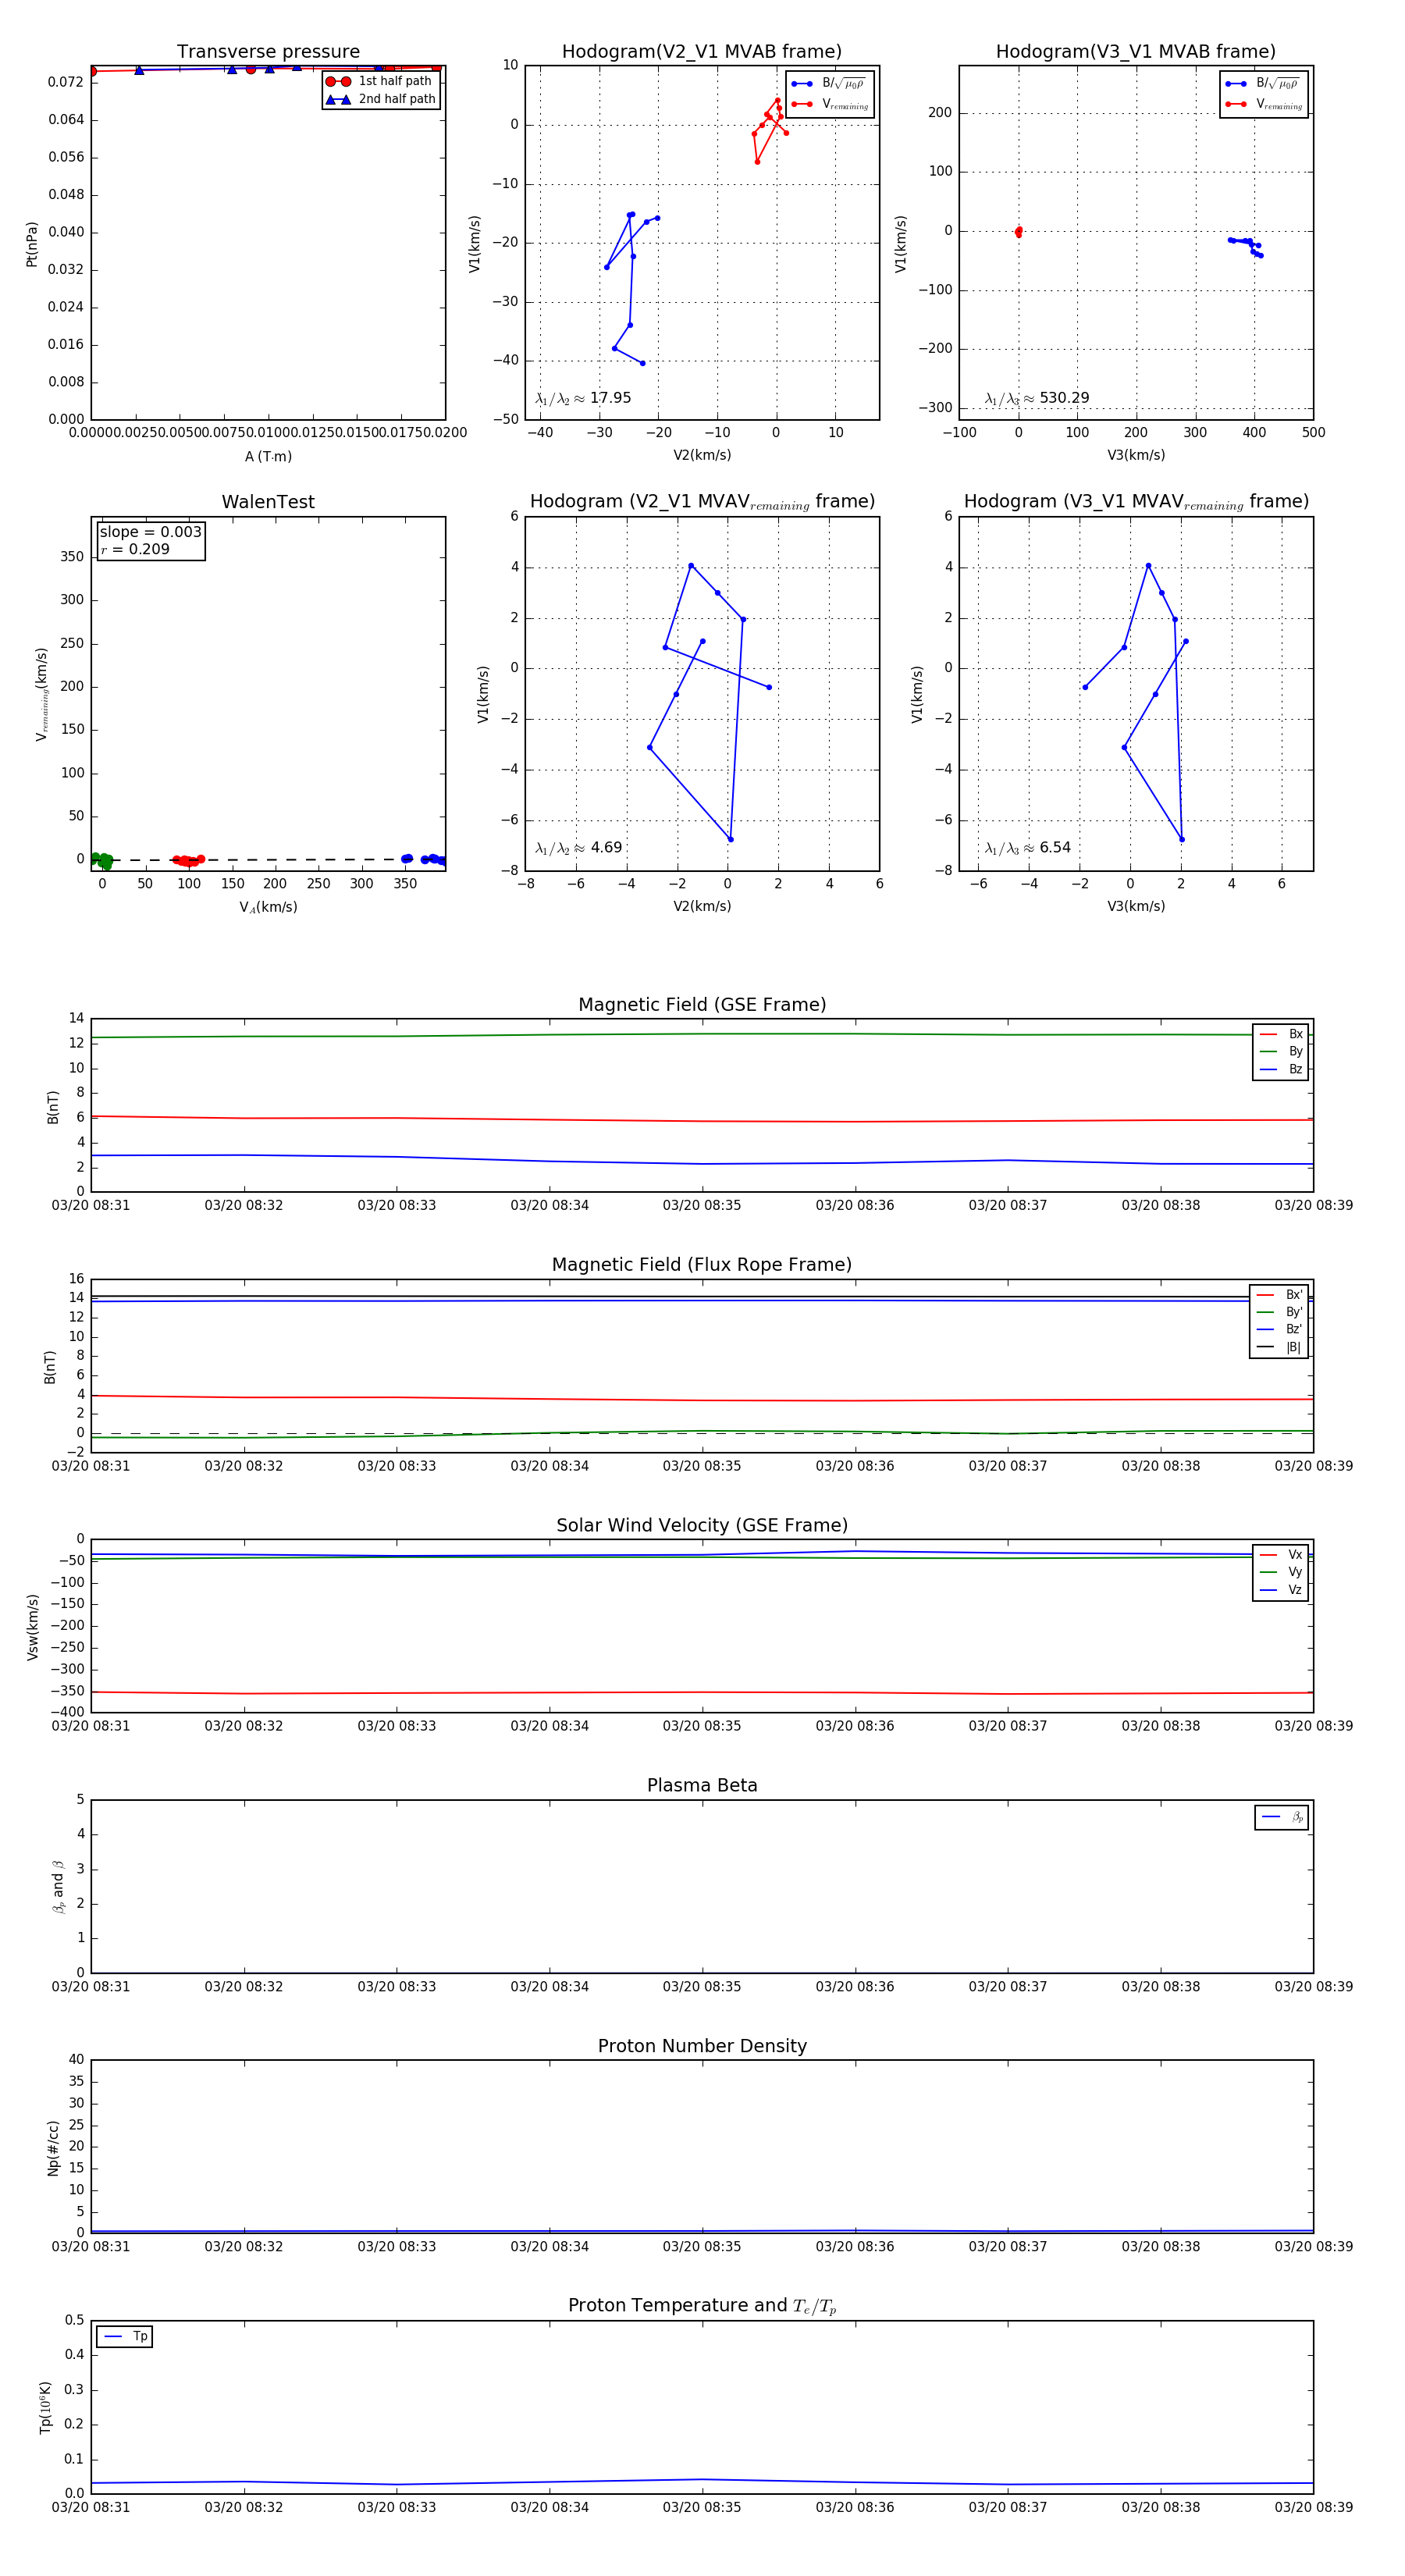Click the Bx legend entry in GSE magnetic field
Image resolution: width=1405 pixels, height=2576 pixels.
(x=1281, y=1034)
